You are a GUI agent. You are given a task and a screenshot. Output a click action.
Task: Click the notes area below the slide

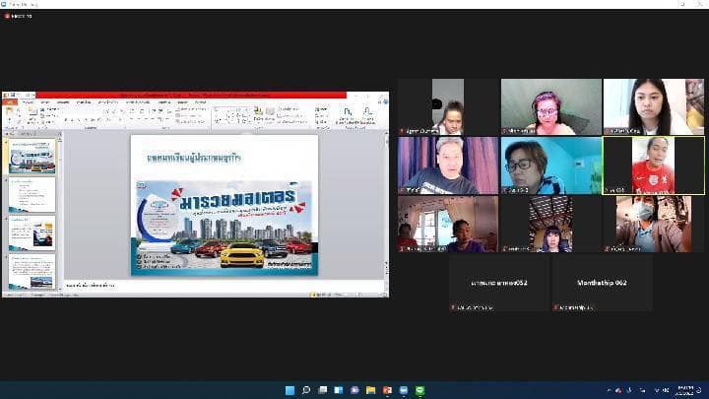[x=197, y=286]
